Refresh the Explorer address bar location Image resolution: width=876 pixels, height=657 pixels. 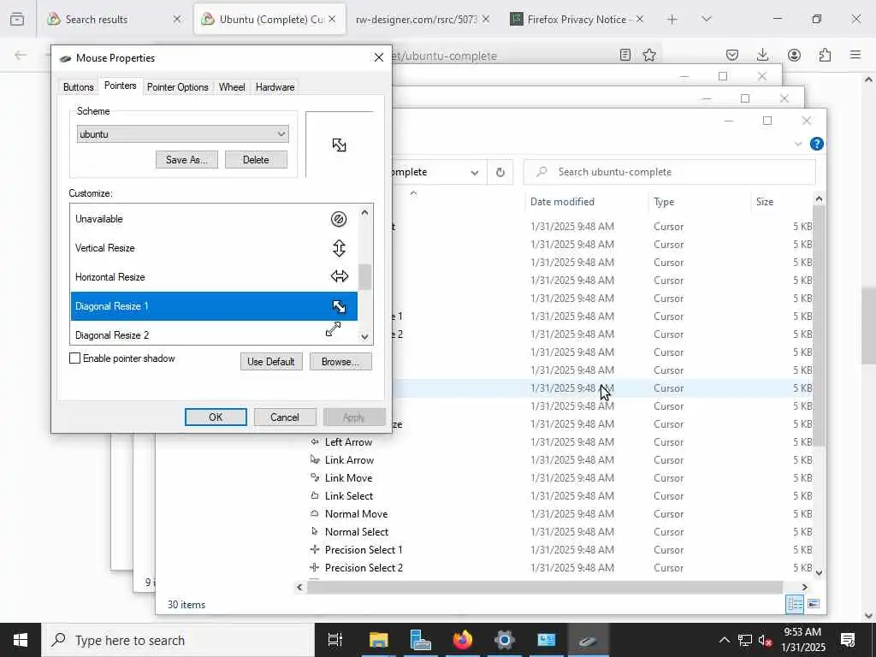pyautogui.click(x=500, y=172)
